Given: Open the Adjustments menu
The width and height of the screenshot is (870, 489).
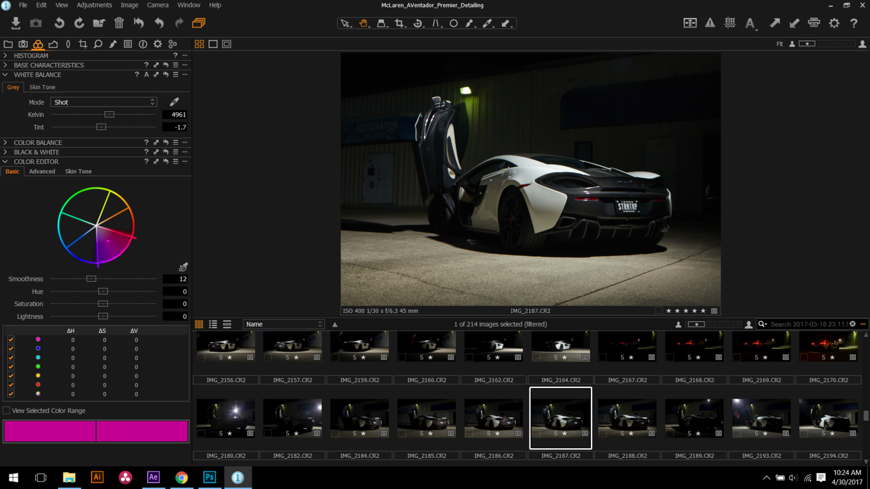Looking at the screenshot, I should [x=94, y=5].
